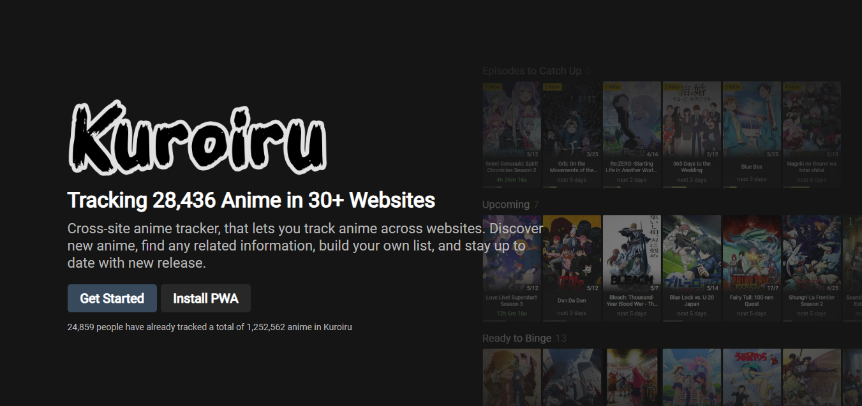Click the 'Tracking 28,436 Anime in 30+ Websites' headline
The image size is (862, 406).
click(x=251, y=200)
